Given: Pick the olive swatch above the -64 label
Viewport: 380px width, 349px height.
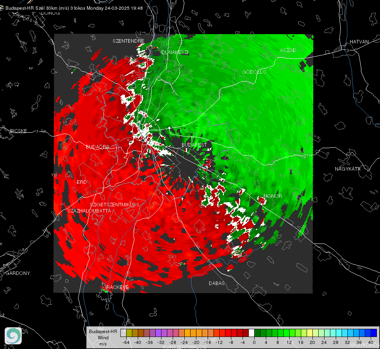Looking at the screenshot, I should click(129, 333).
